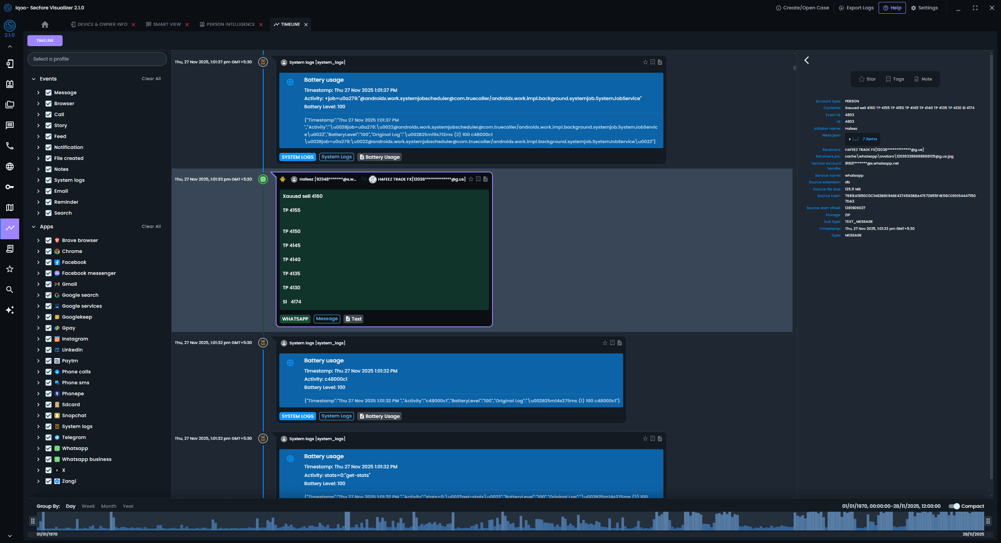
Task: Group timeline by Month
Action: tap(108, 506)
